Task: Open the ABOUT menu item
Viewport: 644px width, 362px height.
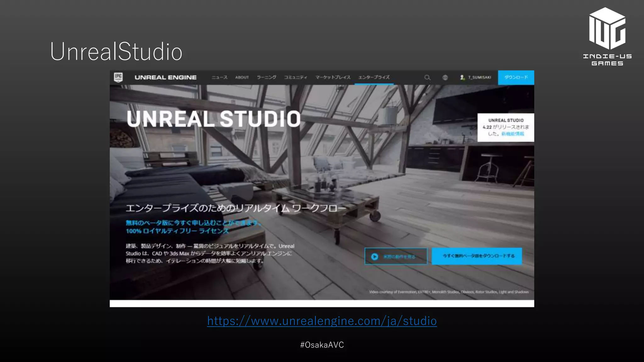Action: [242, 77]
